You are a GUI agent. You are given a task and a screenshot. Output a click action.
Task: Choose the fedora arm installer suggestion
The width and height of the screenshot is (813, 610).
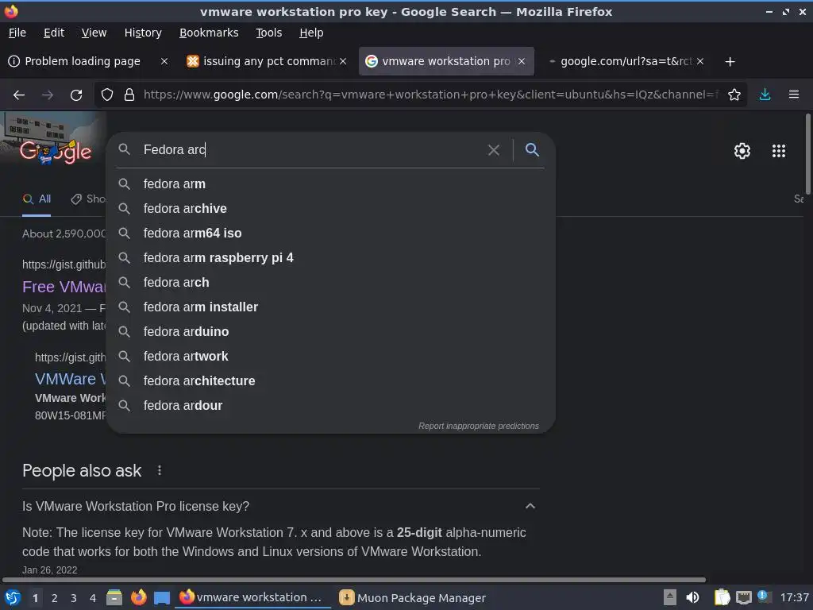click(330, 307)
